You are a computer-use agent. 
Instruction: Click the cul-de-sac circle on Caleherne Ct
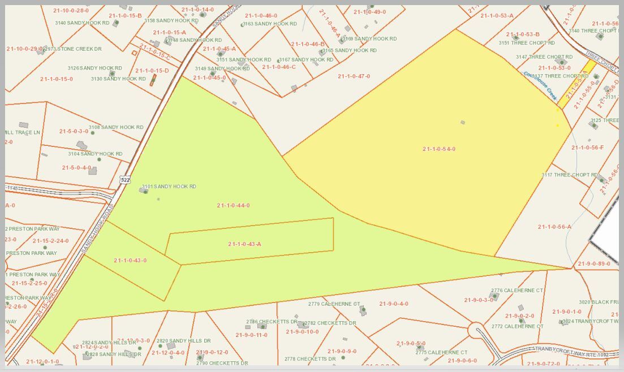click(x=476, y=330)
